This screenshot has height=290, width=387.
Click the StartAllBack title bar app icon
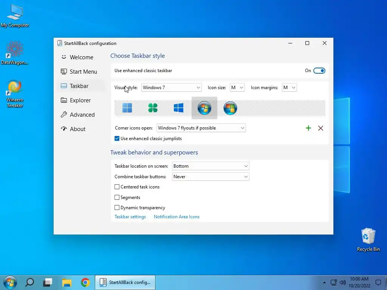(x=59, y=43)
